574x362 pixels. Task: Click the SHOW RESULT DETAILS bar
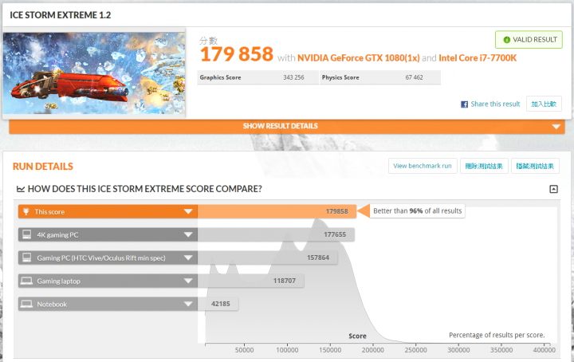[287, 126]
